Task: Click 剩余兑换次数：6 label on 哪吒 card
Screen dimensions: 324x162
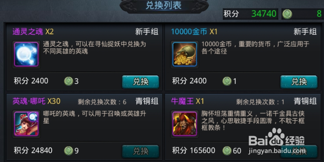Action: pos(102,102)
